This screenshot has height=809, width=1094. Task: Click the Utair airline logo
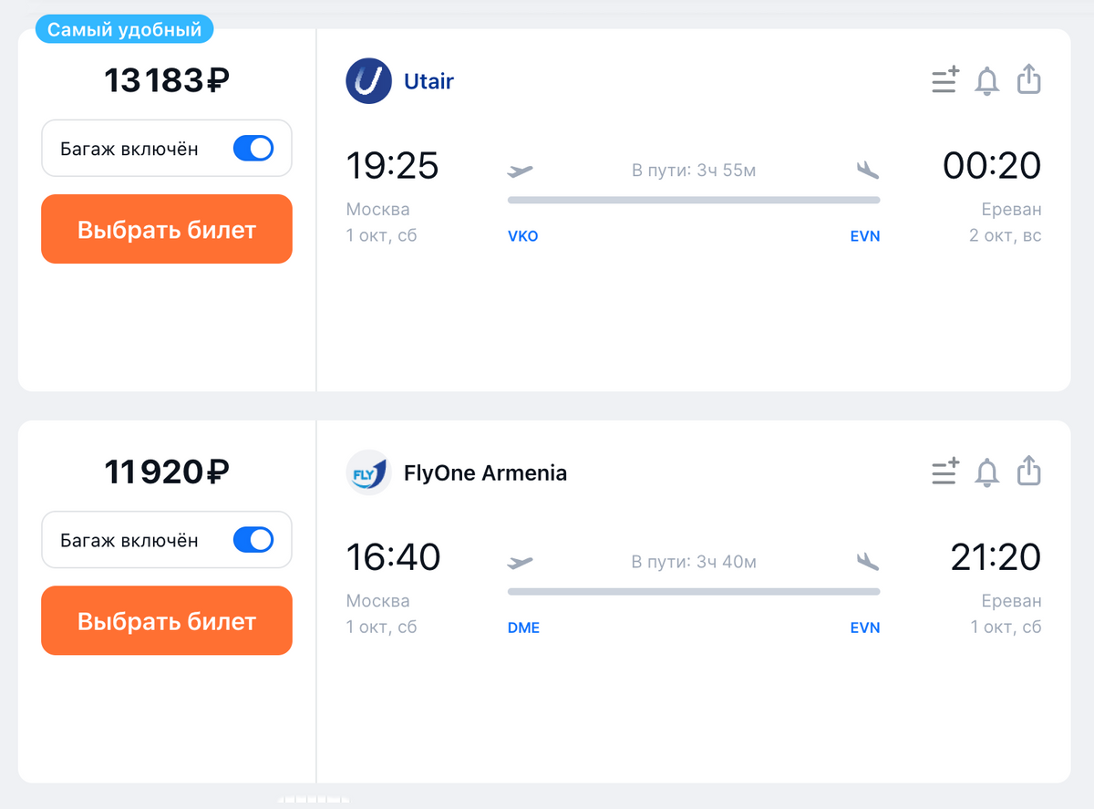coord(368,81)
